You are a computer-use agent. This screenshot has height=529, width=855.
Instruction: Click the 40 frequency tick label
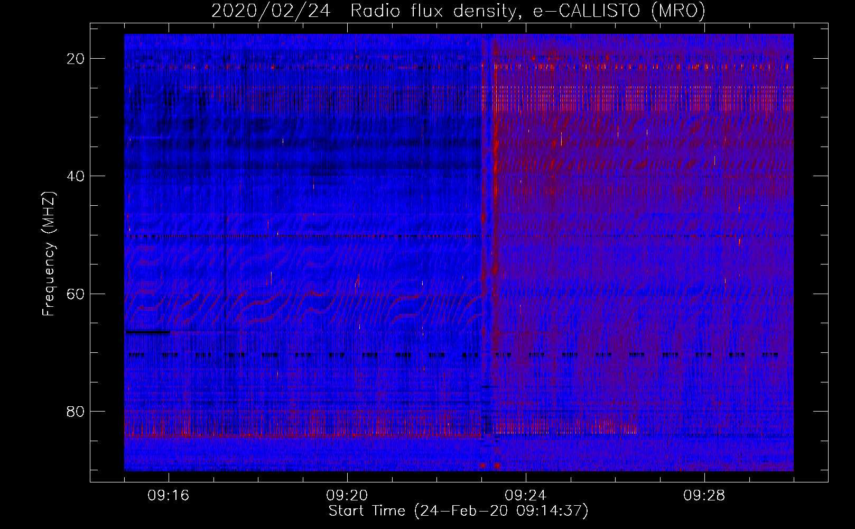[x=76, y=176]
